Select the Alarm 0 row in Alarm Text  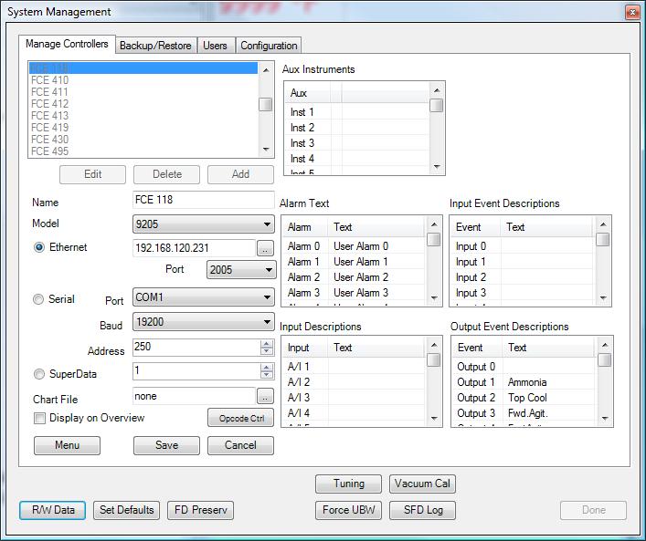coord(354,246)
